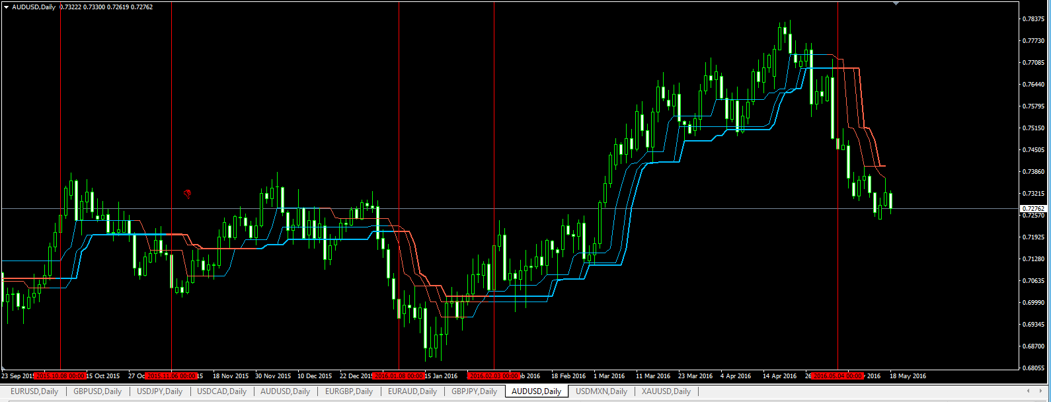Click active AUDUSD,Daily tab beside USDMXN,Daily
The height and width of the screenshot is (402, 1051).
coord(536,391)
